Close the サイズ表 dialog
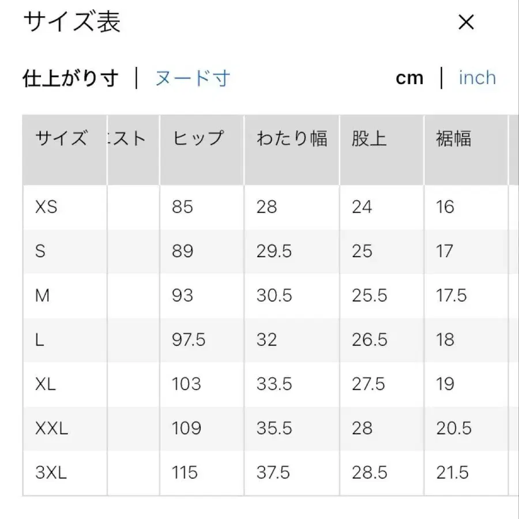 (465, 22)
